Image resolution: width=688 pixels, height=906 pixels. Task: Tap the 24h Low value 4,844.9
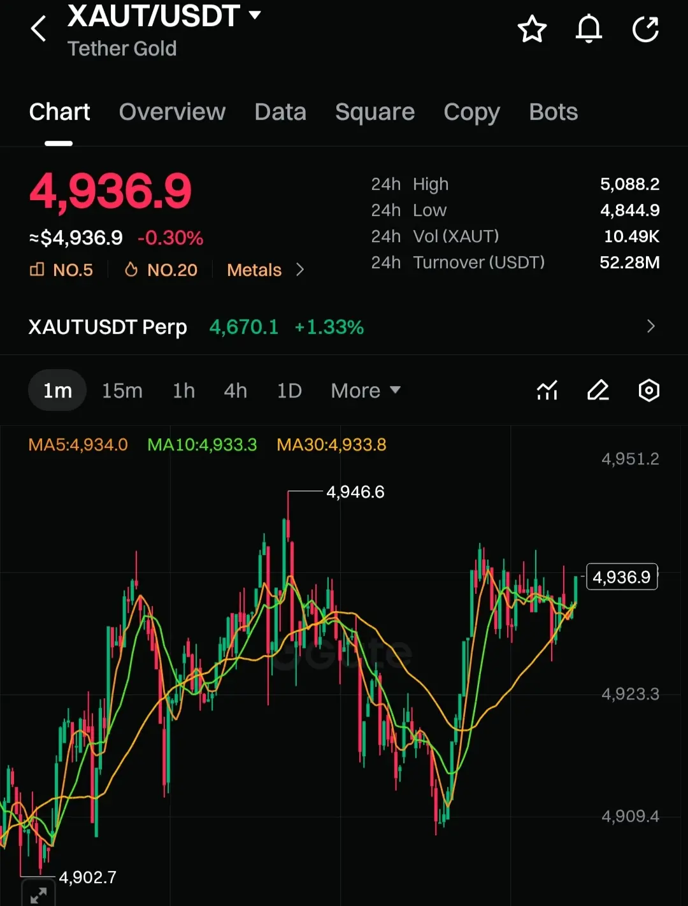click(629, 210)
